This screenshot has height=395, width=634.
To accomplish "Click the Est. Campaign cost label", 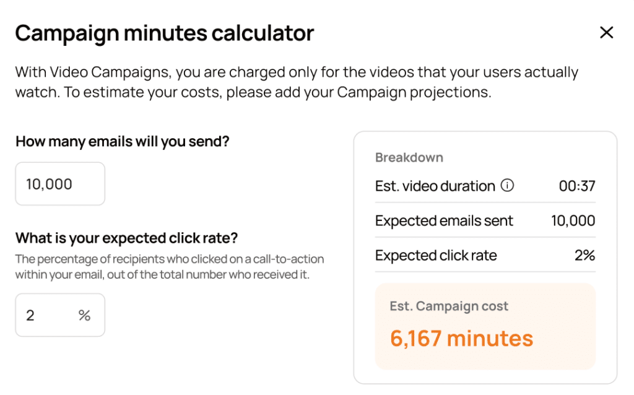I will click(449, 306).
